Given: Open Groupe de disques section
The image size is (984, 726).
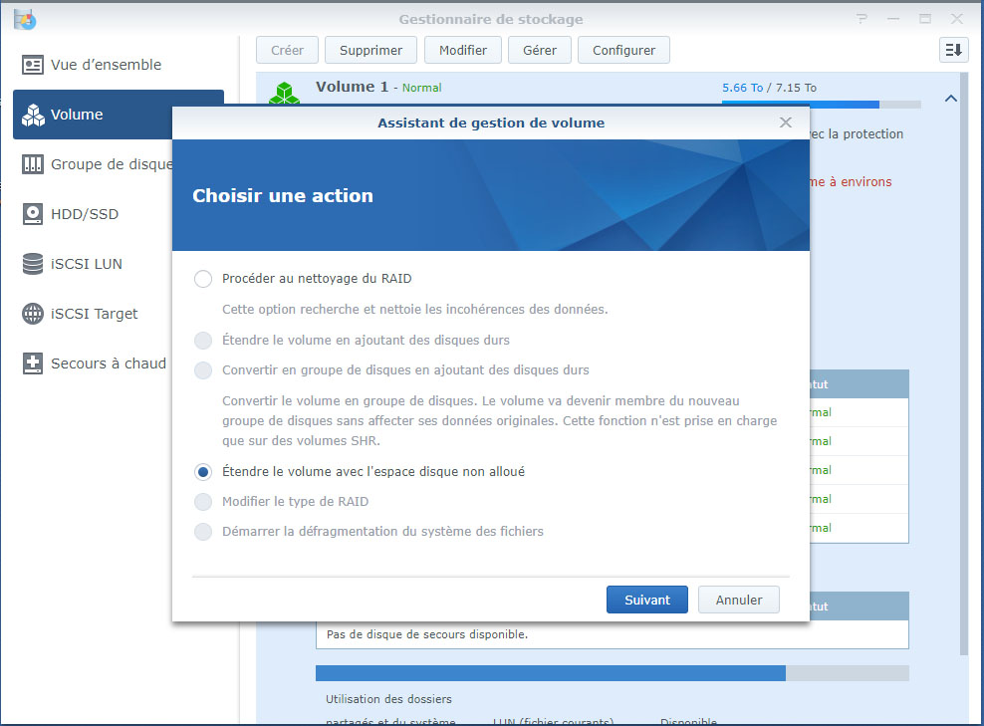Looking at the screenshot, I should (93, 164).
